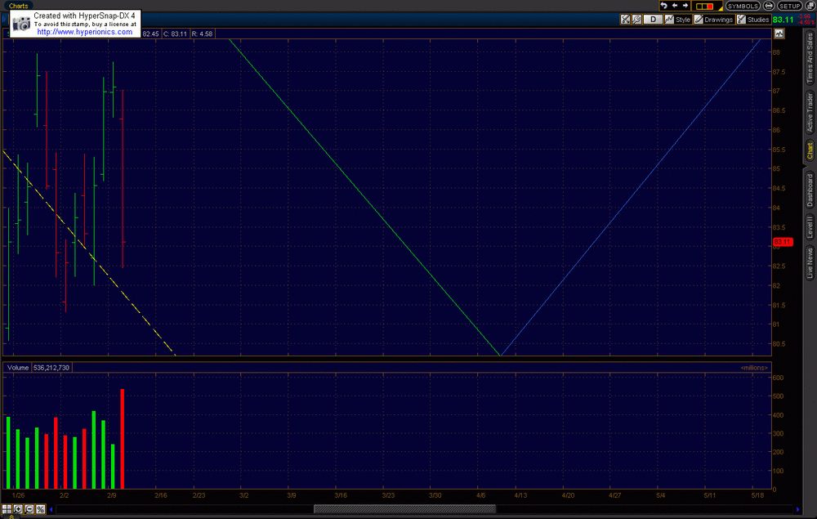Open the color link selector with red square
817x519 pixels.
coord(706,7)
